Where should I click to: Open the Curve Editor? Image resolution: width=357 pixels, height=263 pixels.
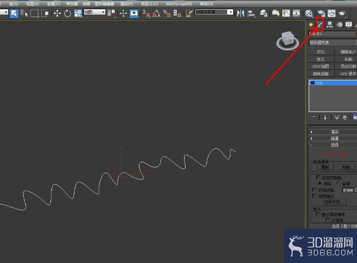[286, 13]
